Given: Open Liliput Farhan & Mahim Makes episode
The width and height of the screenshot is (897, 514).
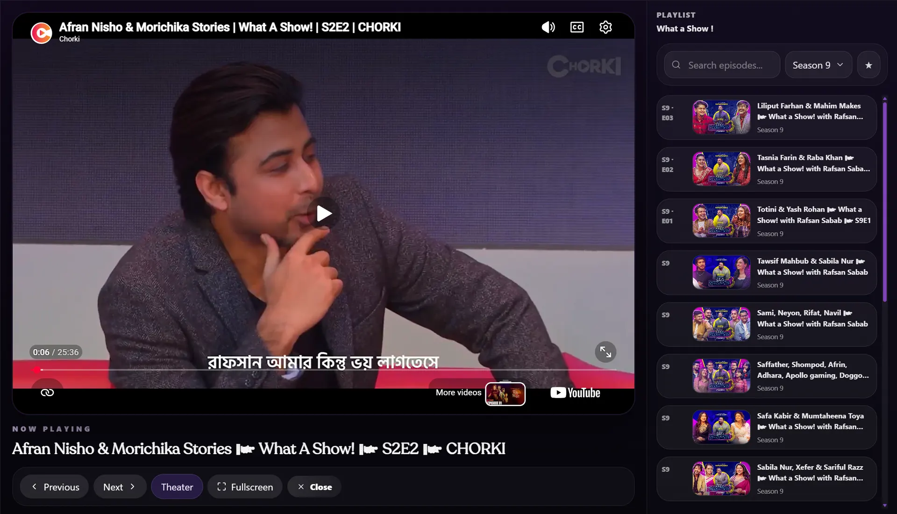Looking at the screenshot, I should (767, 117).
